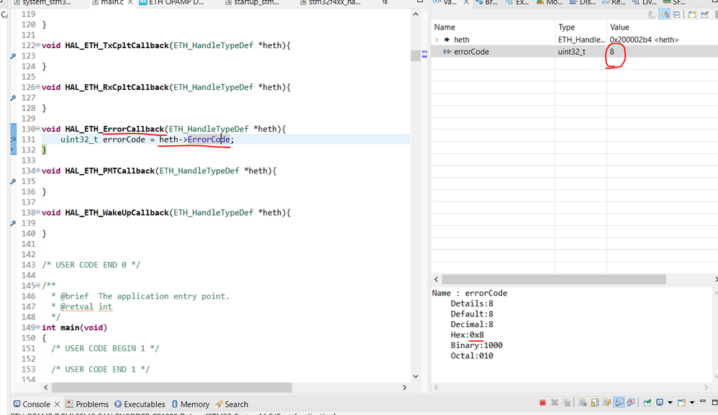Toggle Scroll Lock in Console toolbar
Viewport: 718px width, 415px height.
(x=595, y=403)
